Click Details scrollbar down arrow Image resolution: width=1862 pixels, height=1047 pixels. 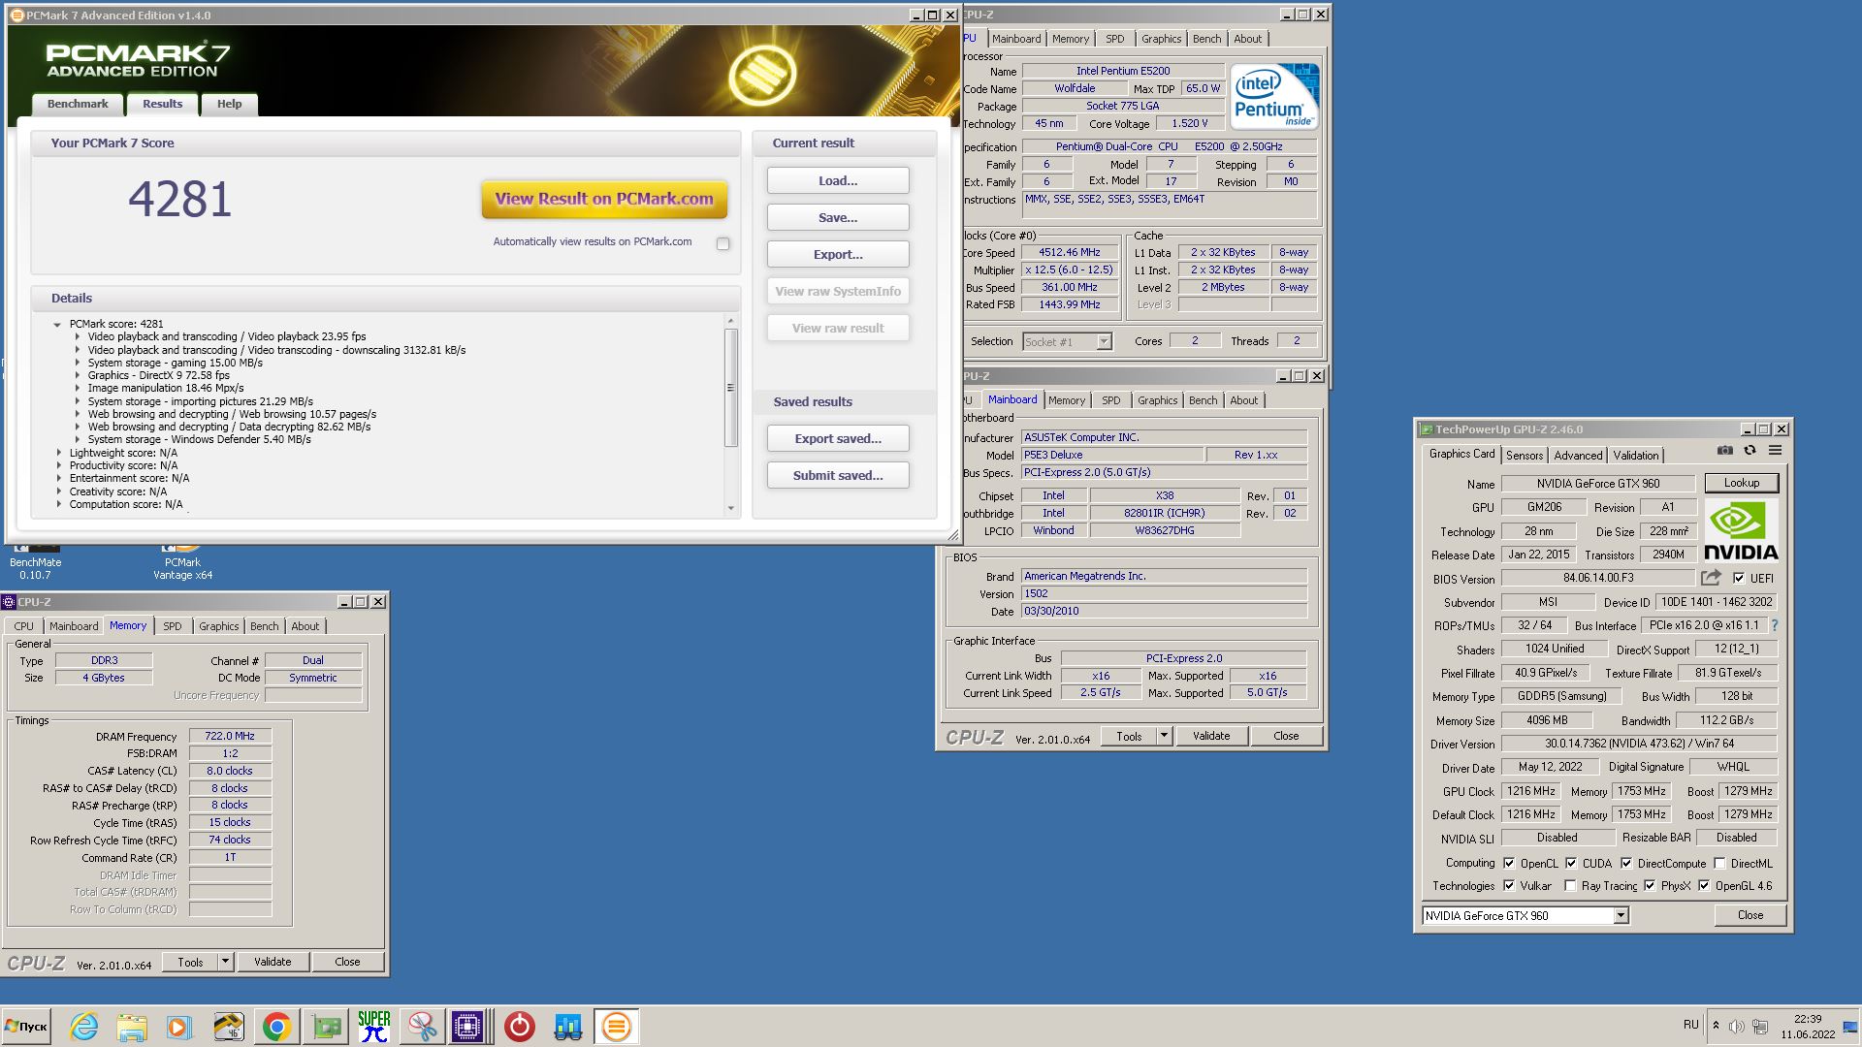tap(730, 508)
